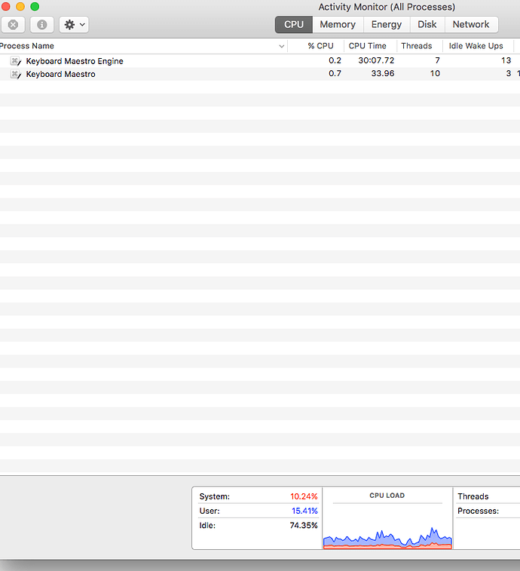This screenshot has width=520, height=571.
Task: Click the 0.7 % CPU value
Action: coord(335,74)
